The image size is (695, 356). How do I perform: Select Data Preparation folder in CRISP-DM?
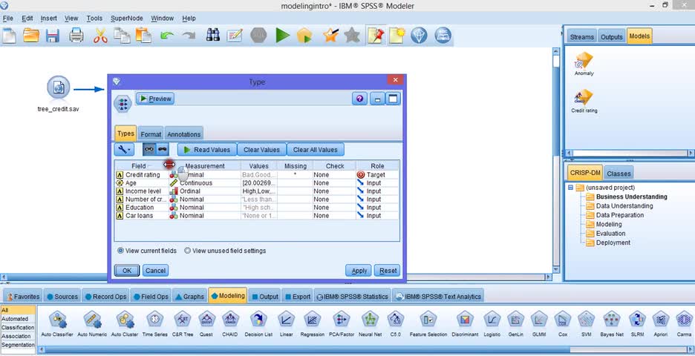[619, 215]
